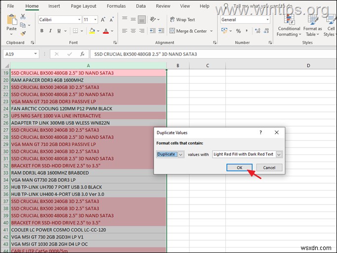Click Decrease Indent icon
Image resolution: width=337 pixels, height=253 pixels.
pyautogui.click(x=153, y=31)
